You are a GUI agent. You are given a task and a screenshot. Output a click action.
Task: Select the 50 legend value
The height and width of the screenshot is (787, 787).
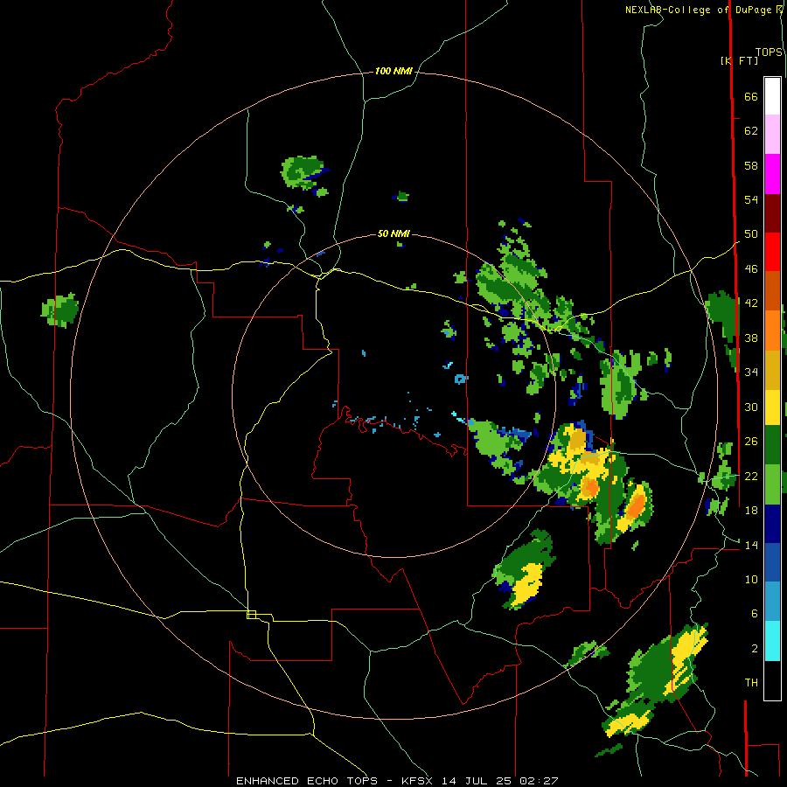click(x=751, y=233)
